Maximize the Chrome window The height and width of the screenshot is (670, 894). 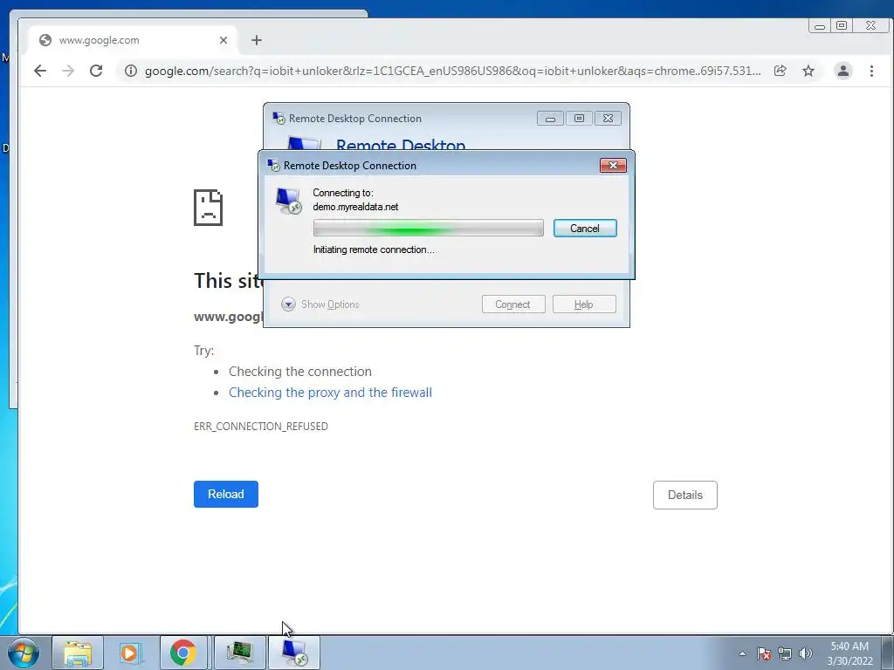tap(842, 25)
